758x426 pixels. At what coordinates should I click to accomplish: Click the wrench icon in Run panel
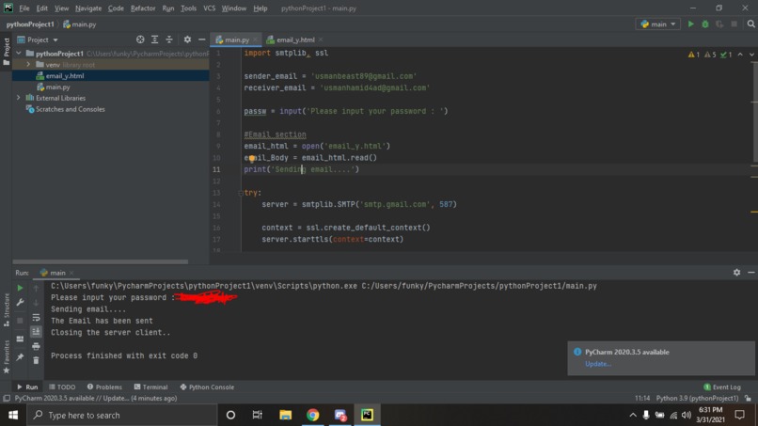point(20,302)
